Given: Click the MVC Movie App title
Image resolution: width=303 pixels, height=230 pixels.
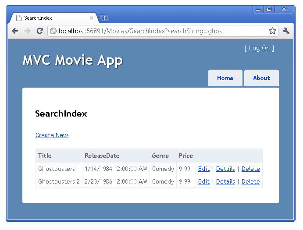Looking at the screenshot, I should (x=73, y=60).
